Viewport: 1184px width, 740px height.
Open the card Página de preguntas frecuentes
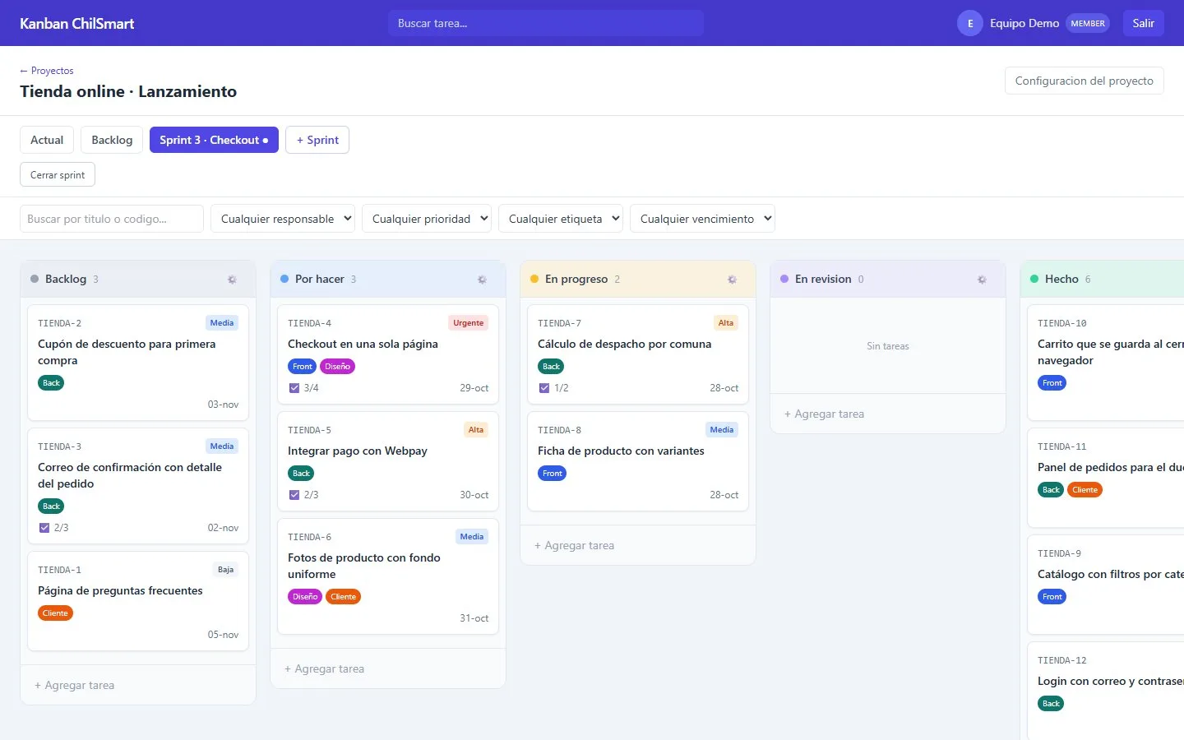click(x=138, y=601)
